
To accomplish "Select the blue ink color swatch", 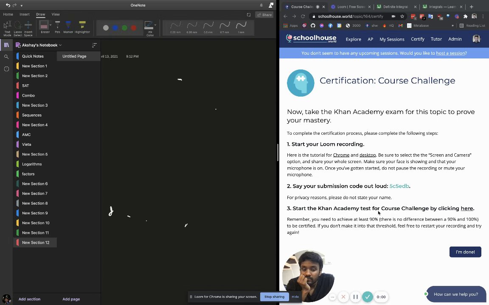I will 115,28.
